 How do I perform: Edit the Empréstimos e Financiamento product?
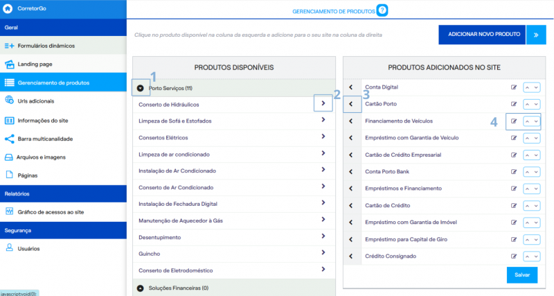[x=514, y=189]
